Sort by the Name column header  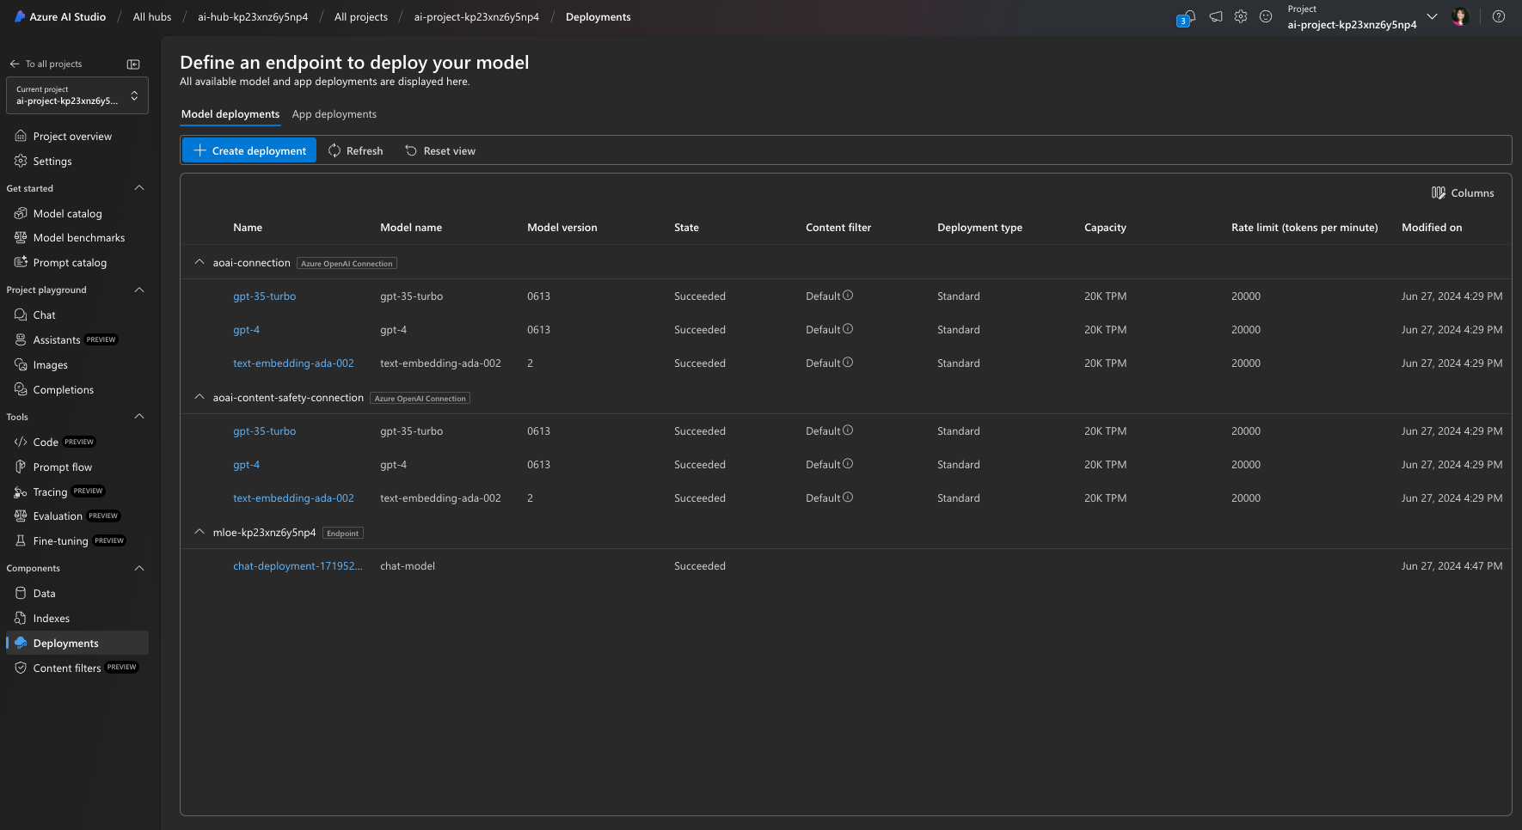coord(248,227)
